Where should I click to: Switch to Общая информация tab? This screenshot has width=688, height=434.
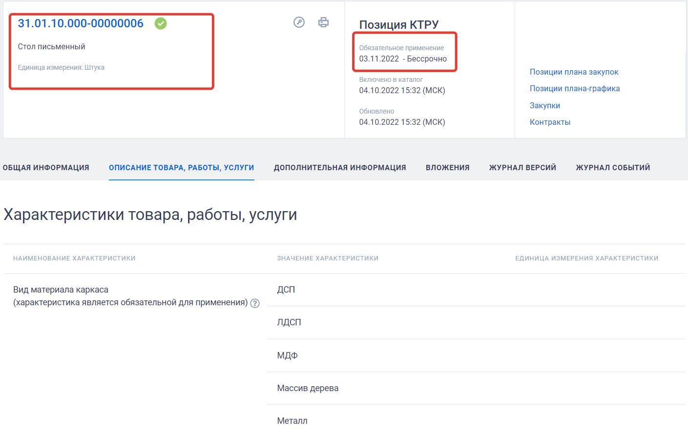pos(46,167)
